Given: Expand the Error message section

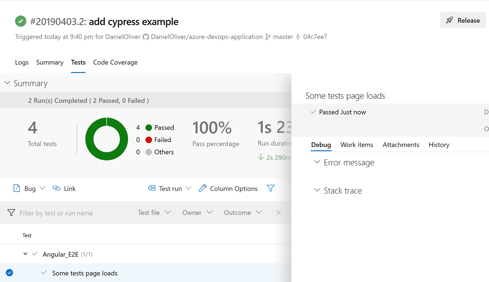Looking at the screenshot, I should (317, 162).
